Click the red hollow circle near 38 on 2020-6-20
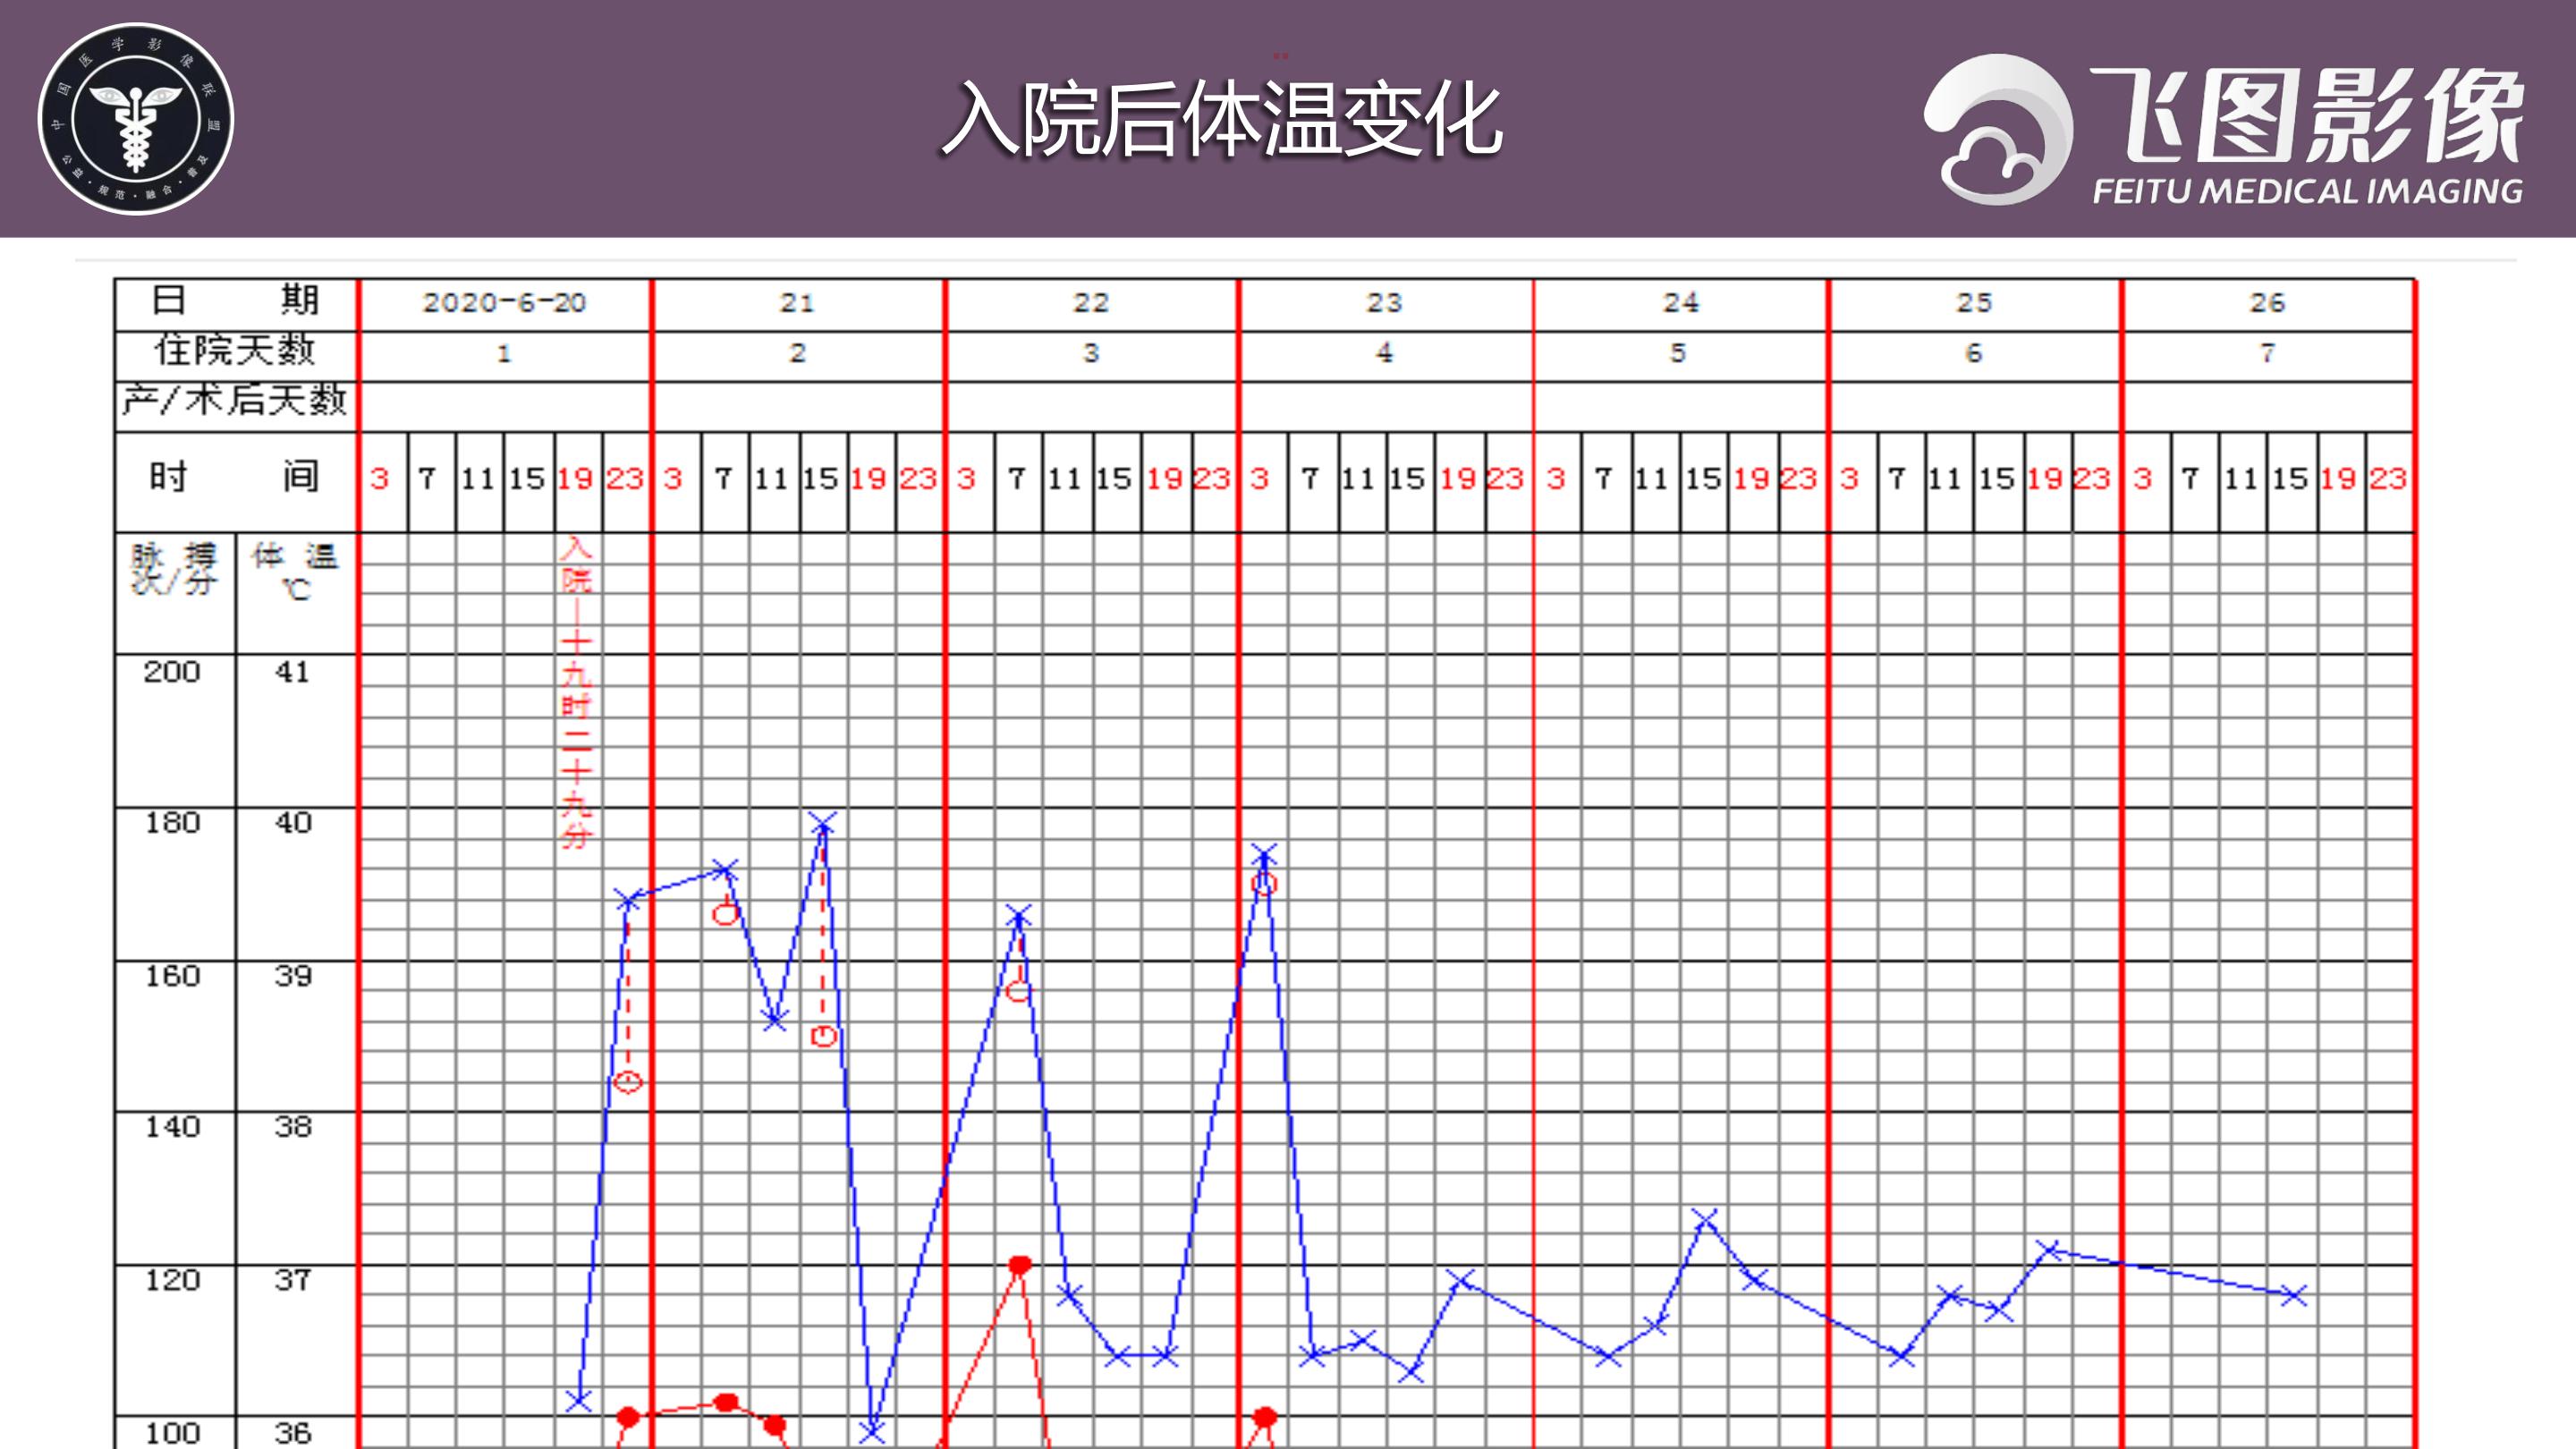This screenshot has height=1449, width=2576. (x=627, y=1082)
